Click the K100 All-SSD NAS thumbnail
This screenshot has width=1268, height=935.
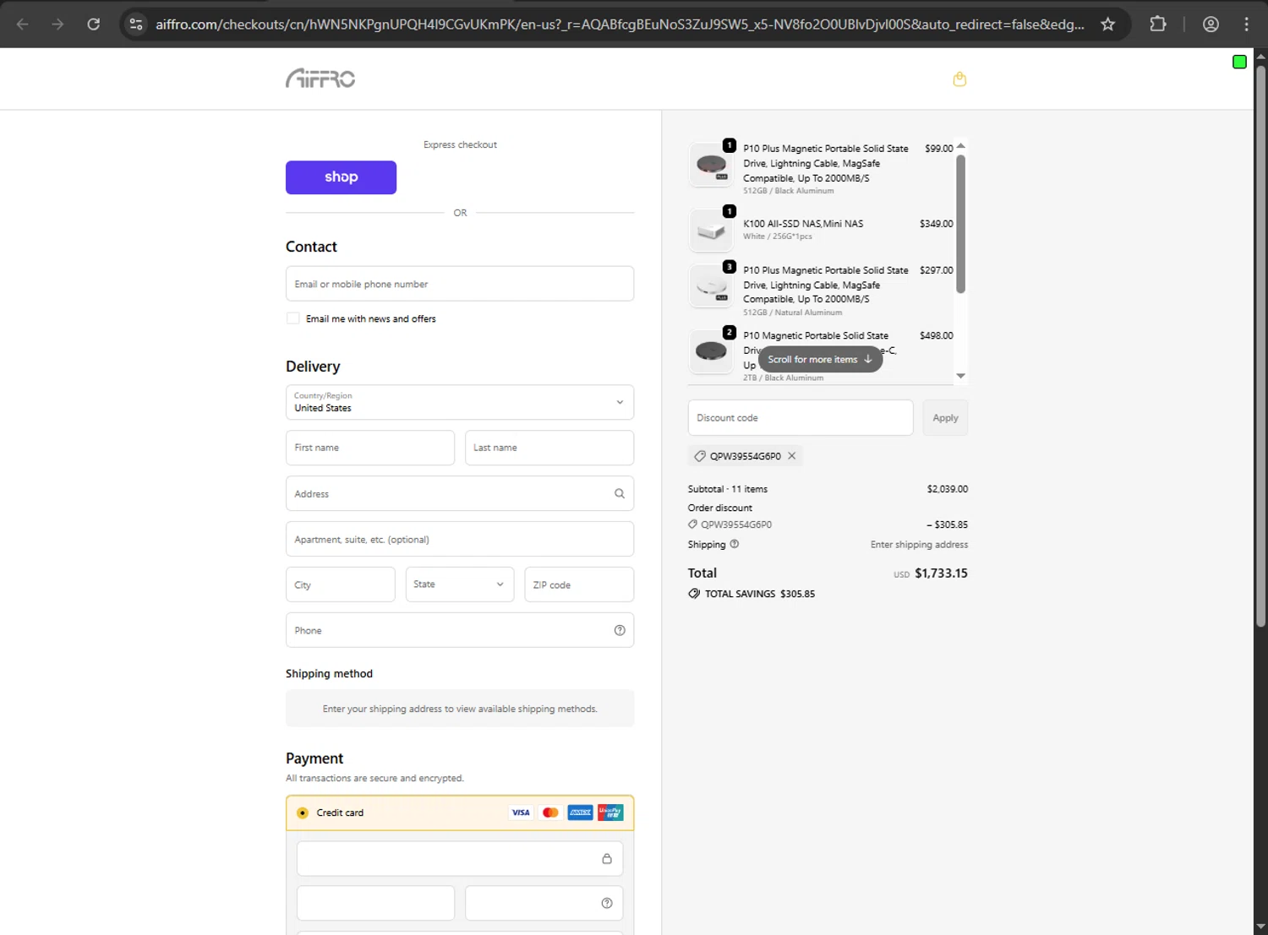pos(711,231)
